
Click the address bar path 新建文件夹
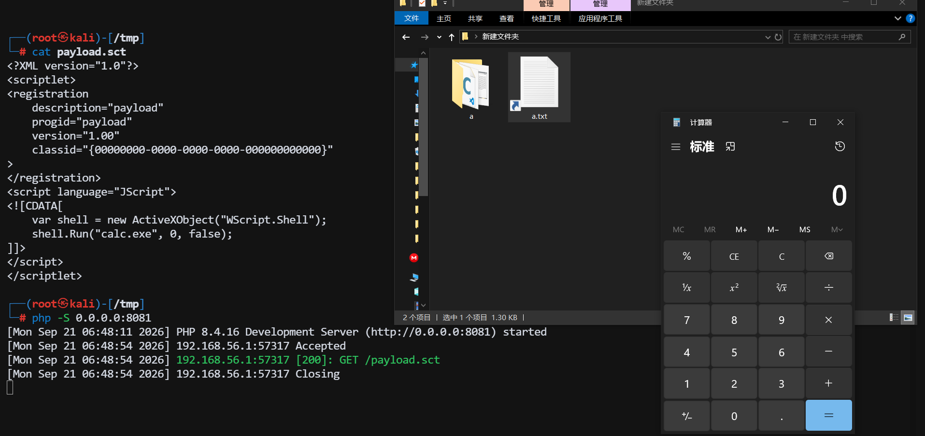click(500, 37)
